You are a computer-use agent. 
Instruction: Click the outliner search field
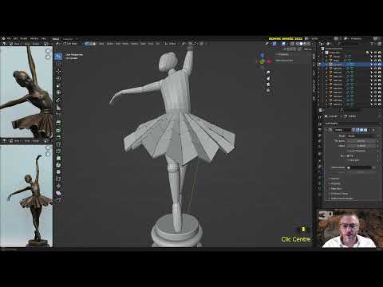[x=349, y=43]
